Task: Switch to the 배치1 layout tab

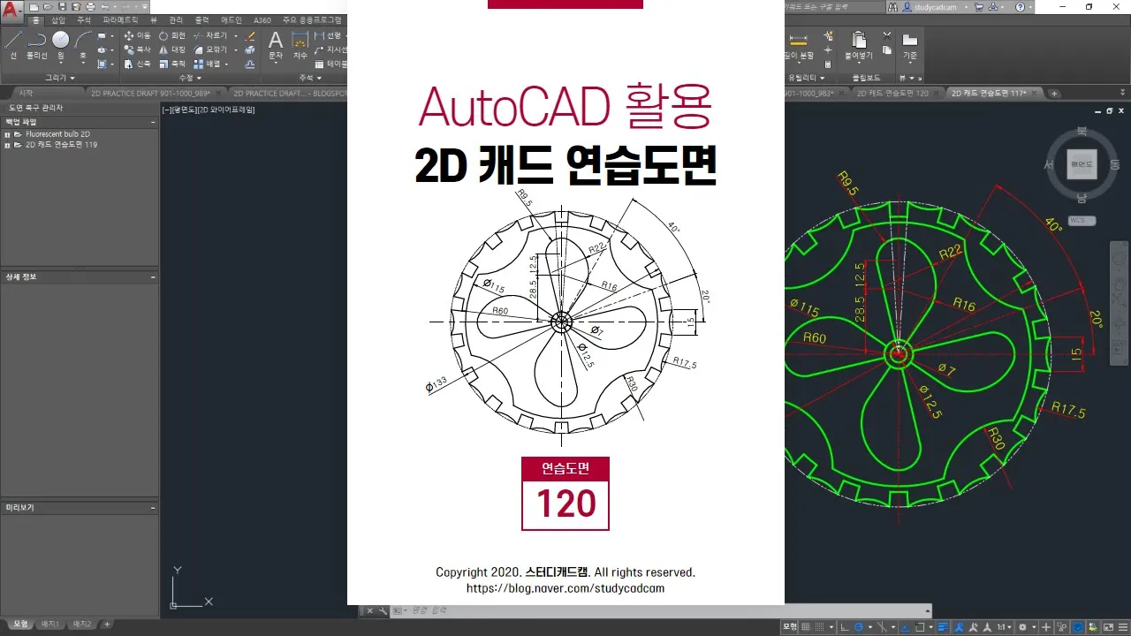Action: [49, 625]
